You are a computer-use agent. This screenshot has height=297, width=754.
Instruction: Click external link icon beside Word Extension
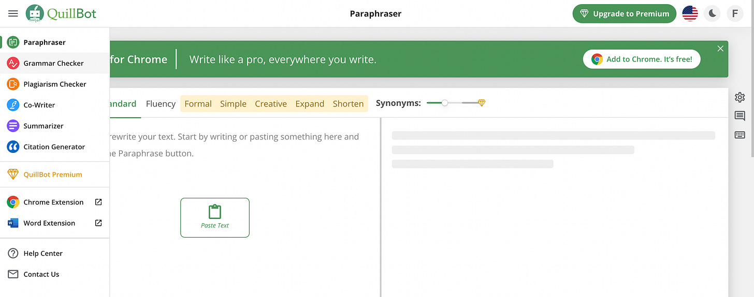[98, 223]
